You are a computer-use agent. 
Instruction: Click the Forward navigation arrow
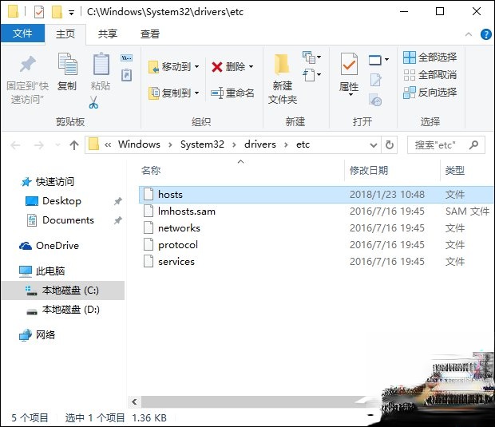[x=39, y=145]
